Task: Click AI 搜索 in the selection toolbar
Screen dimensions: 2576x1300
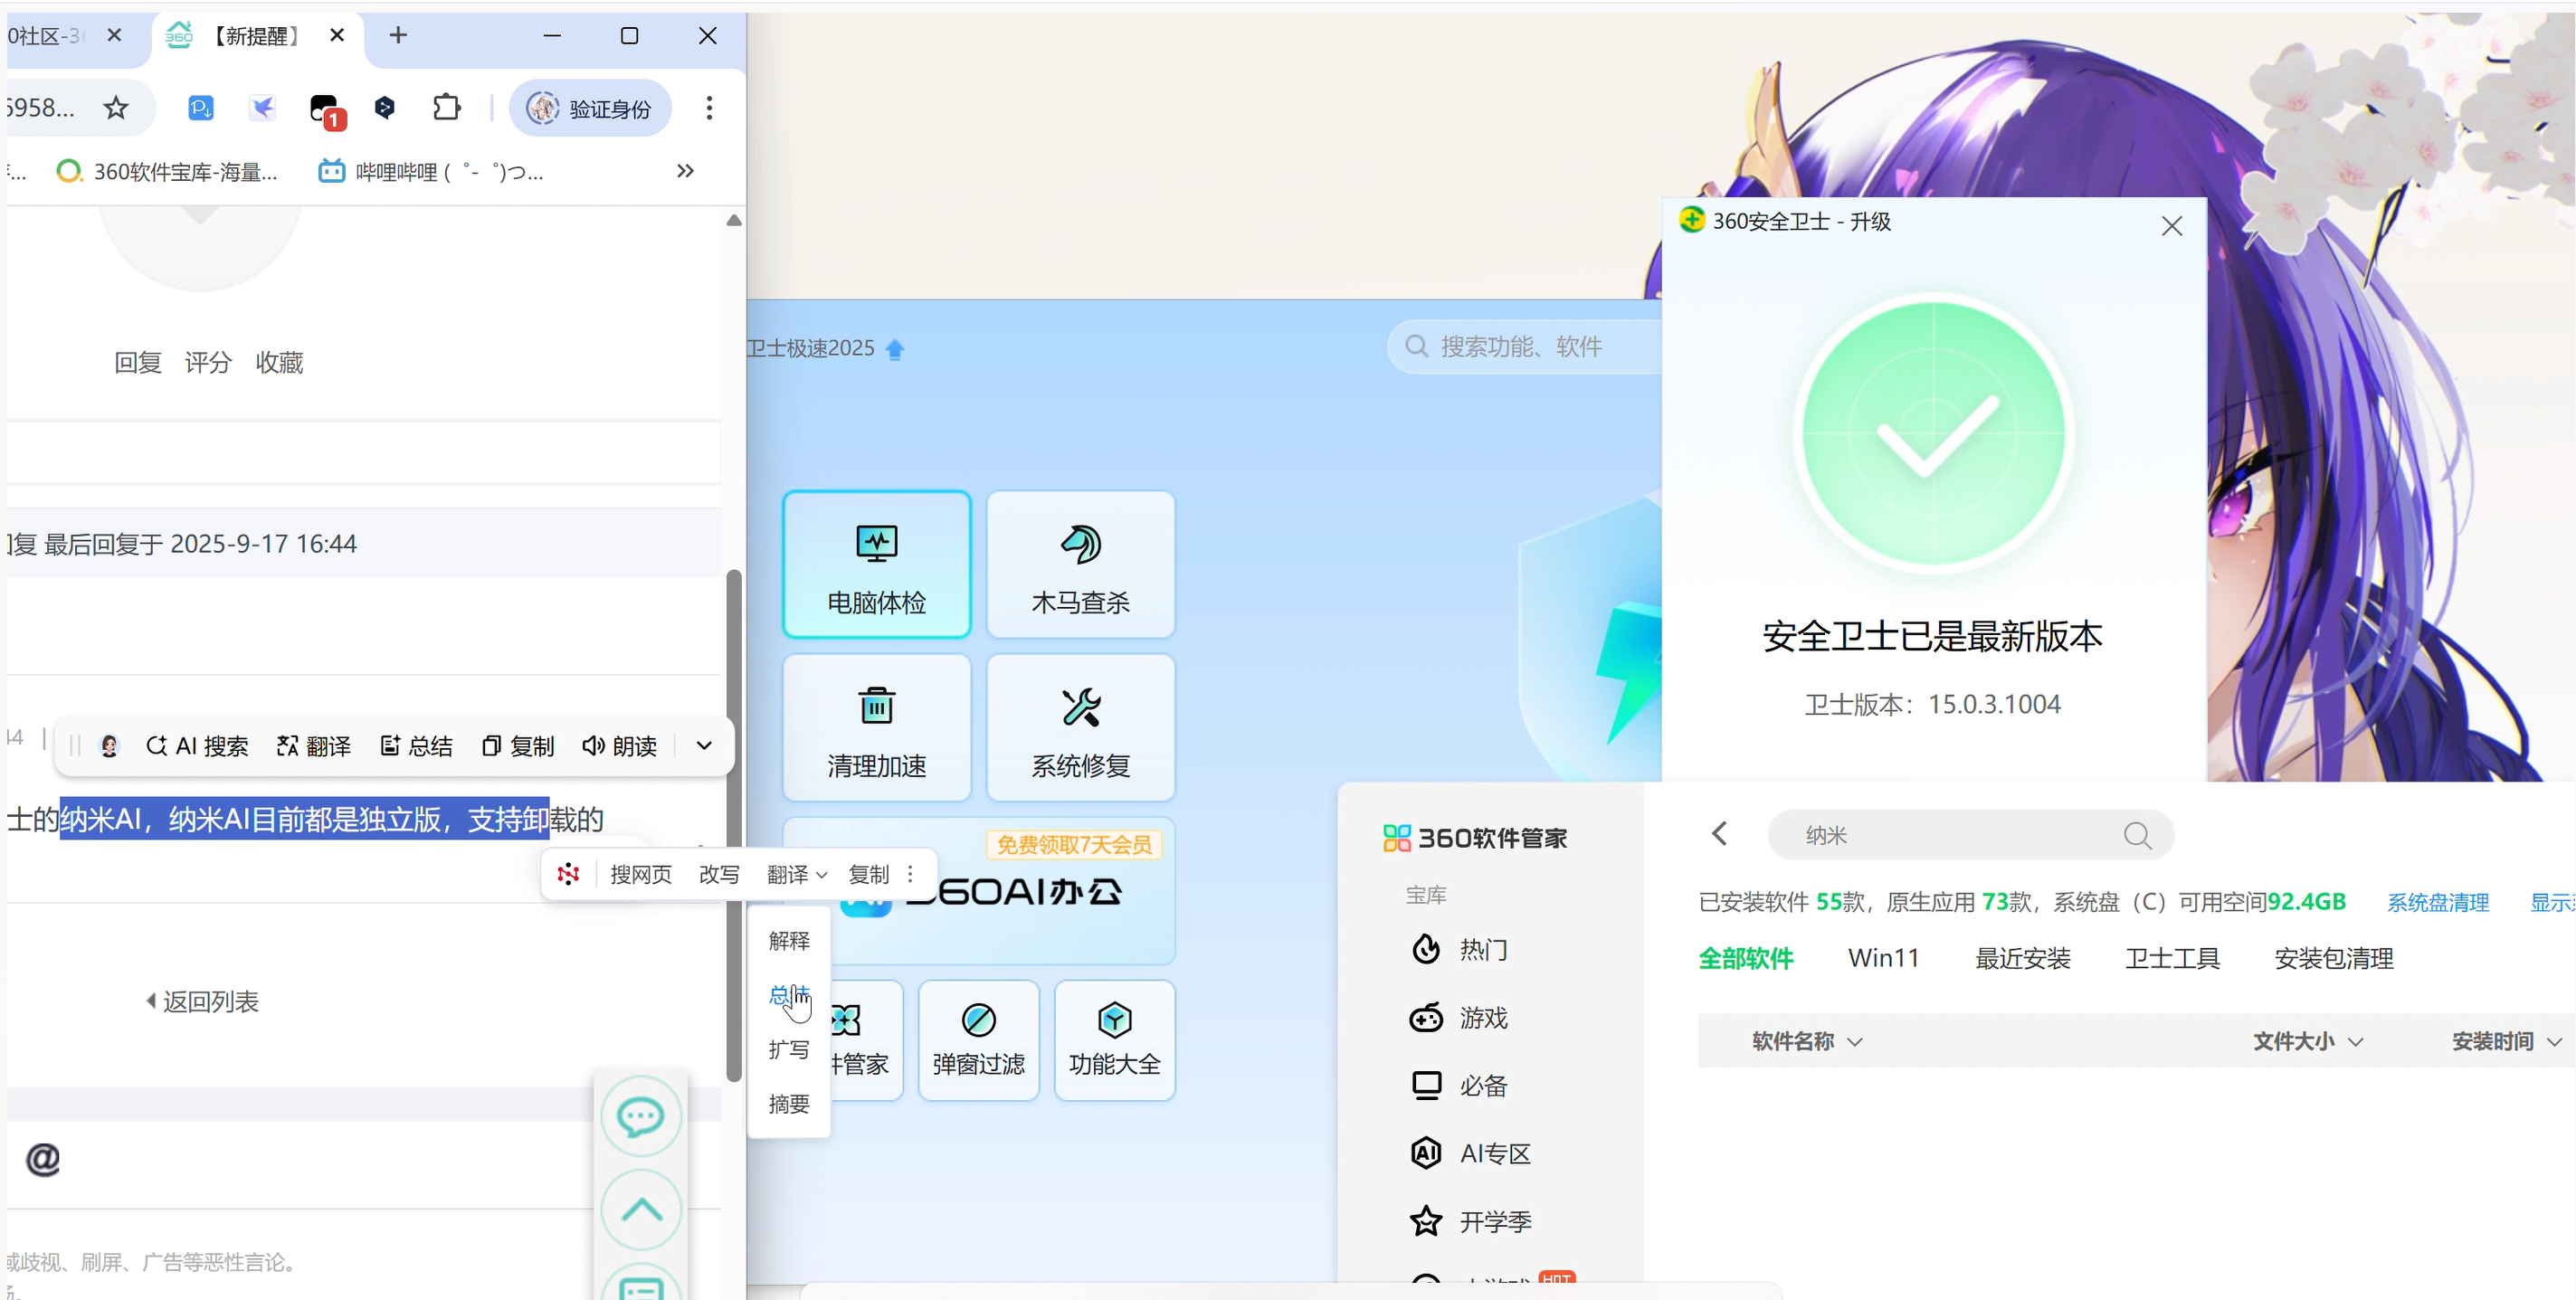Action: tap(197, 746)
